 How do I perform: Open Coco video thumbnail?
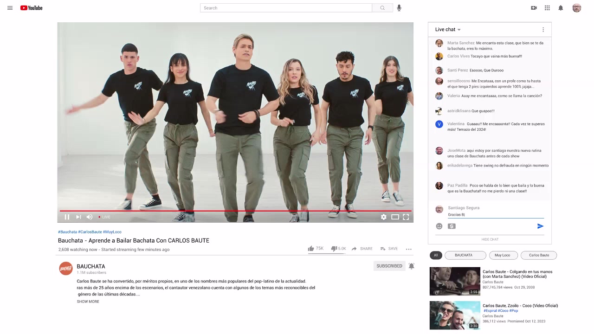coord(455,315)
